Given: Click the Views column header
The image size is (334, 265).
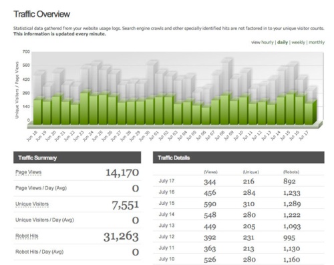Looking at the screenshot, I should (x=210, y=172).
